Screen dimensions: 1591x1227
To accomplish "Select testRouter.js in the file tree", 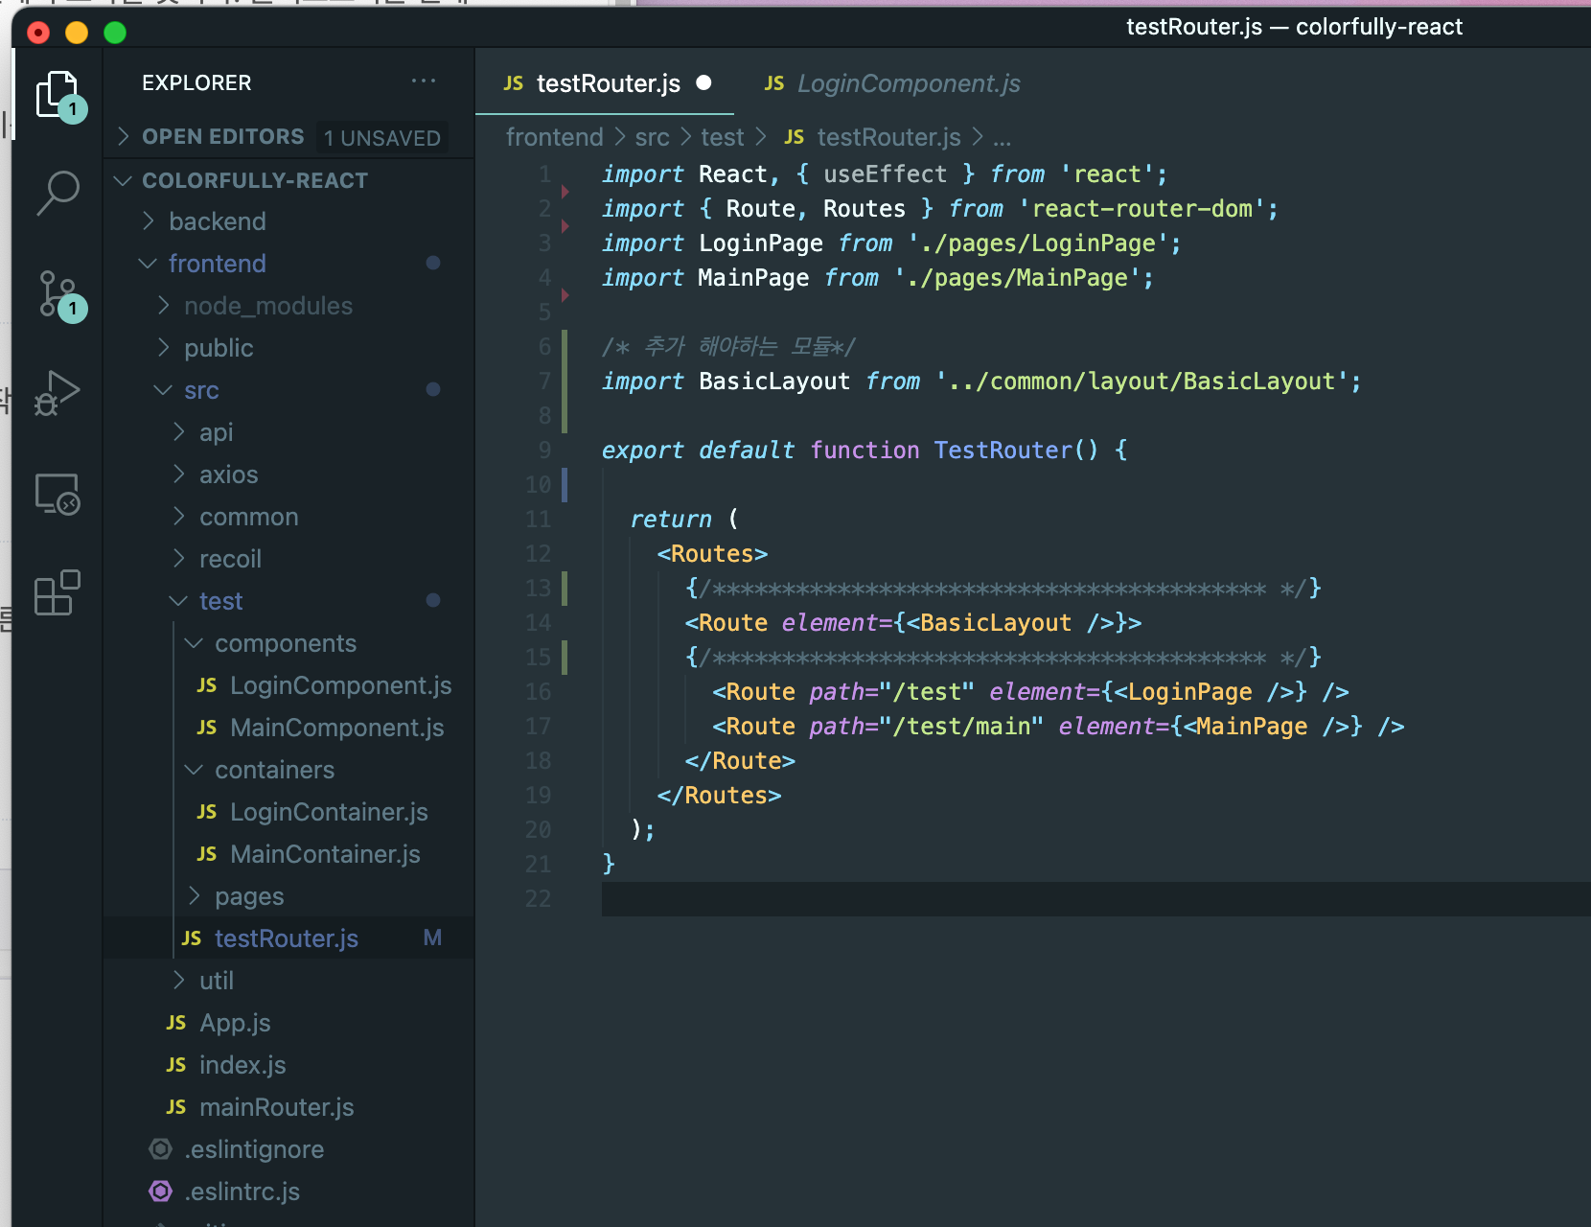I will click(287, 938).
